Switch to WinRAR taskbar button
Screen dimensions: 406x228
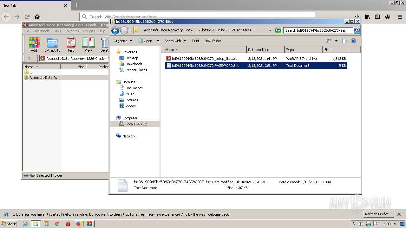tap(90, 224)
